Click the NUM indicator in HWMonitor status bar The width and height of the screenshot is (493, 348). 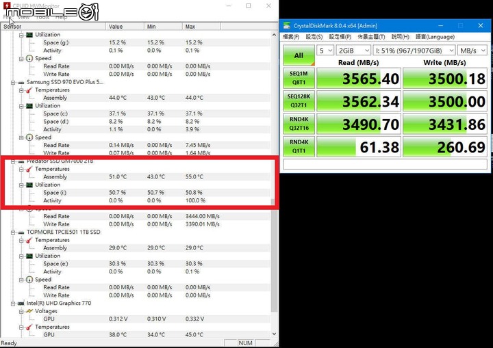[x=246, y=343]
